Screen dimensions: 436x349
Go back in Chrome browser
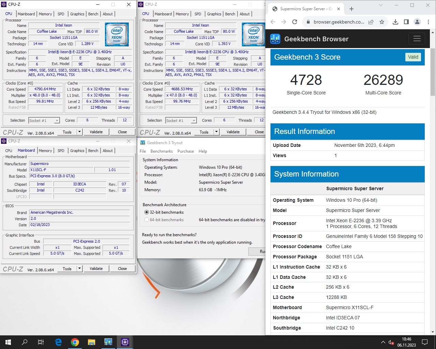point(273,22)
